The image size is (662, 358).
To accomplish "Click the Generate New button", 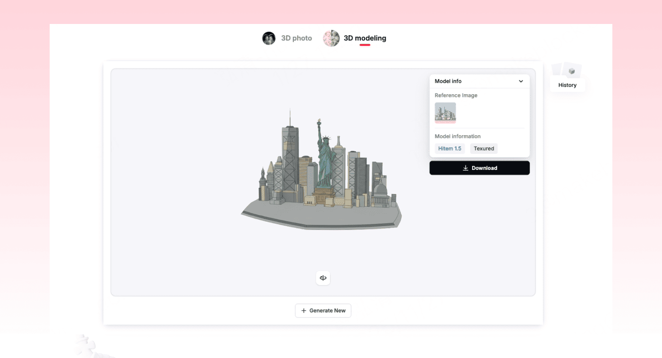I will click(323, 311).
